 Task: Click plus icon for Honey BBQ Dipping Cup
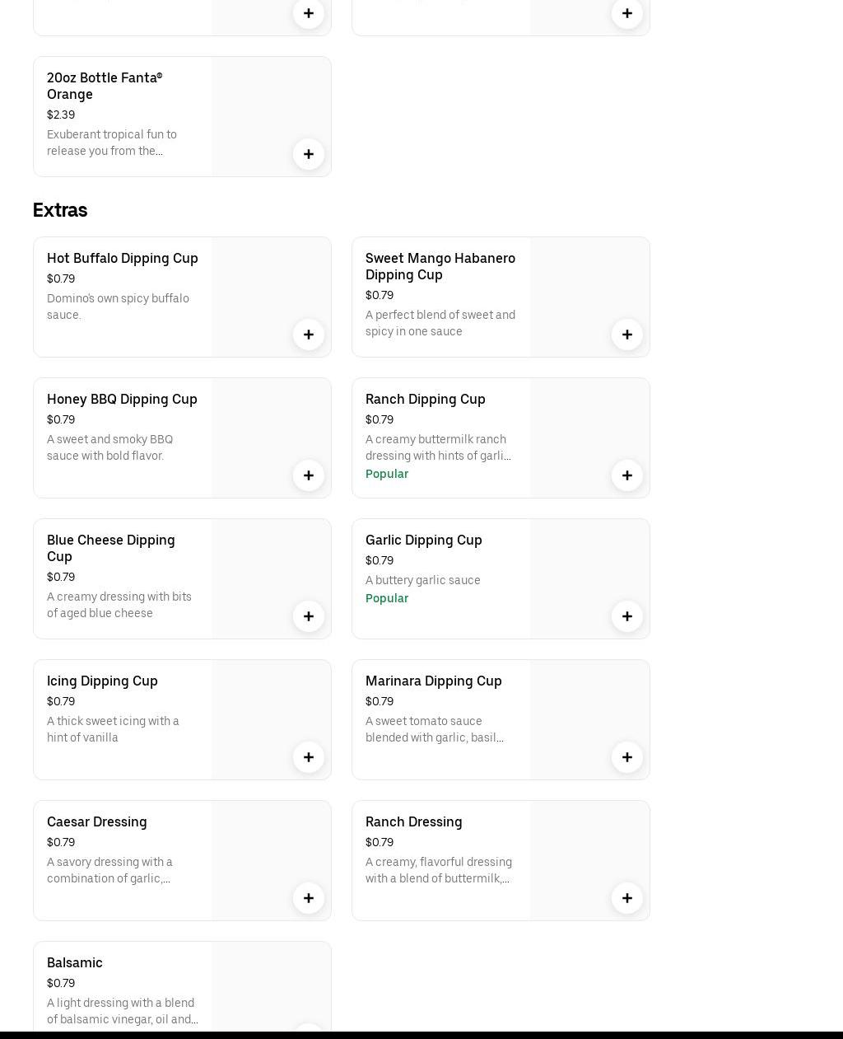(x=309, y=475)
